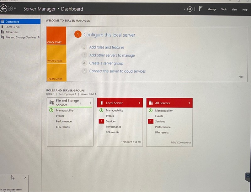Open the dropdown arrow beside the refresh icon
Image resolution: width=251 pixels, height=192 pixels.
(184, 9)
